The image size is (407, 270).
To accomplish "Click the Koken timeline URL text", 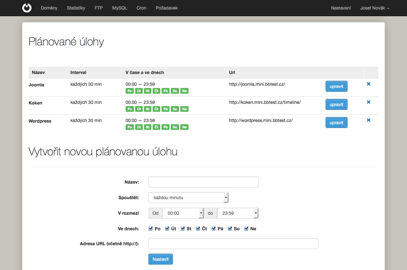I will (265, 102).
